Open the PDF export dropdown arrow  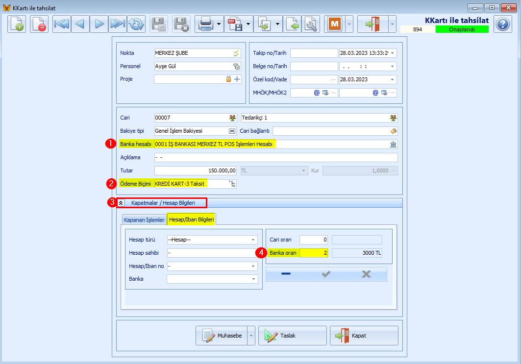(249, 24)
